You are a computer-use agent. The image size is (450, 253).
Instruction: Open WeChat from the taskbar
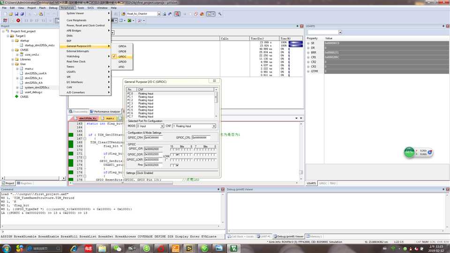pyautogui.click(x=117, y=248)
